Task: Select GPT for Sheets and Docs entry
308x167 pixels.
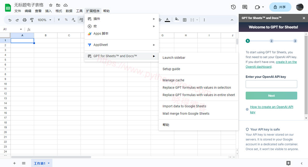Action: (122, 56)
